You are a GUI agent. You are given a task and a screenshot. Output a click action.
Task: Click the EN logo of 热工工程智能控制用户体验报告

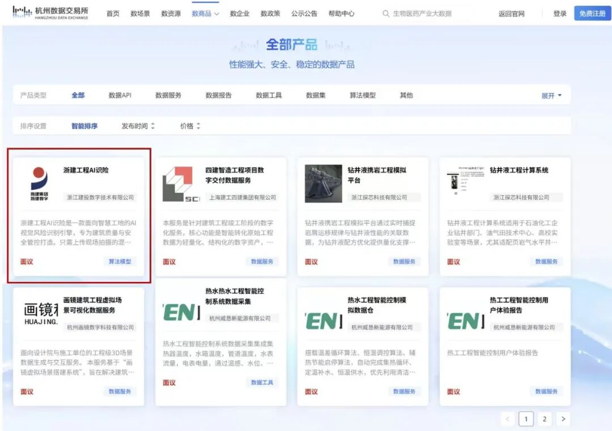(466, 321)
